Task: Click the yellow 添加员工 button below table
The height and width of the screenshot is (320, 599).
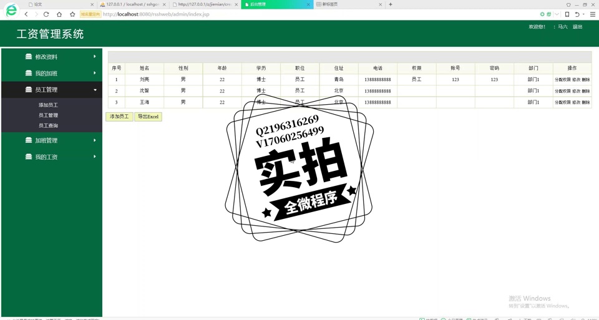Action: tap(119, 117)
